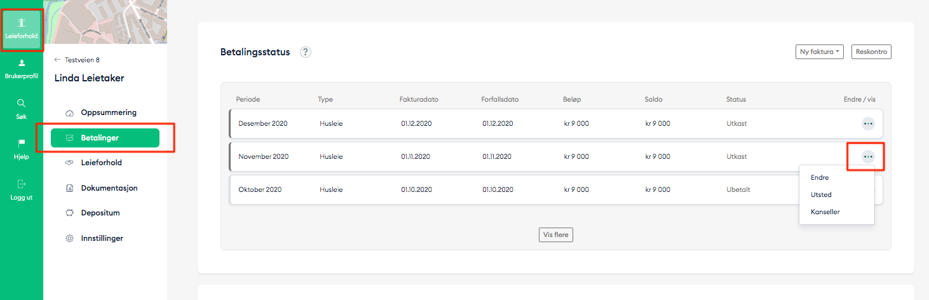The width and height of the screenshot is (929, 300).
Task: Select the Betalinger menu item
Action: click(x=105, y=138)
